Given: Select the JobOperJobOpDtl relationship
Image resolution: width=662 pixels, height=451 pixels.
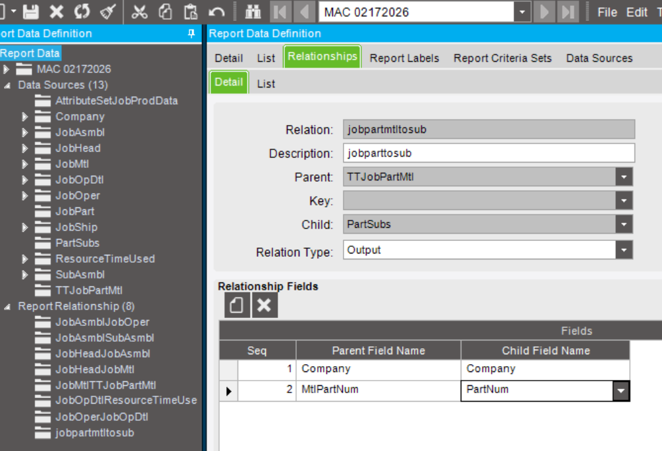Looking at the screenshot, I should 101,417.
